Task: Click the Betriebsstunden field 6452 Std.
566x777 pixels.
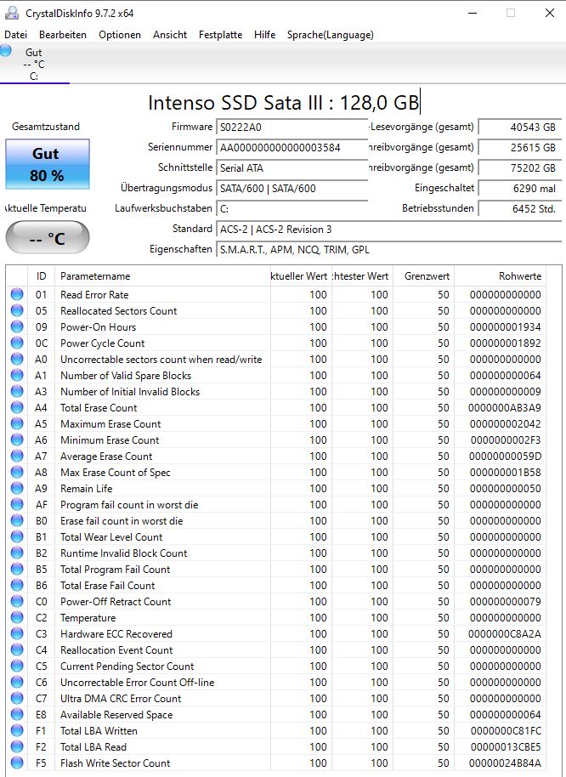Action: coord(520,208)
